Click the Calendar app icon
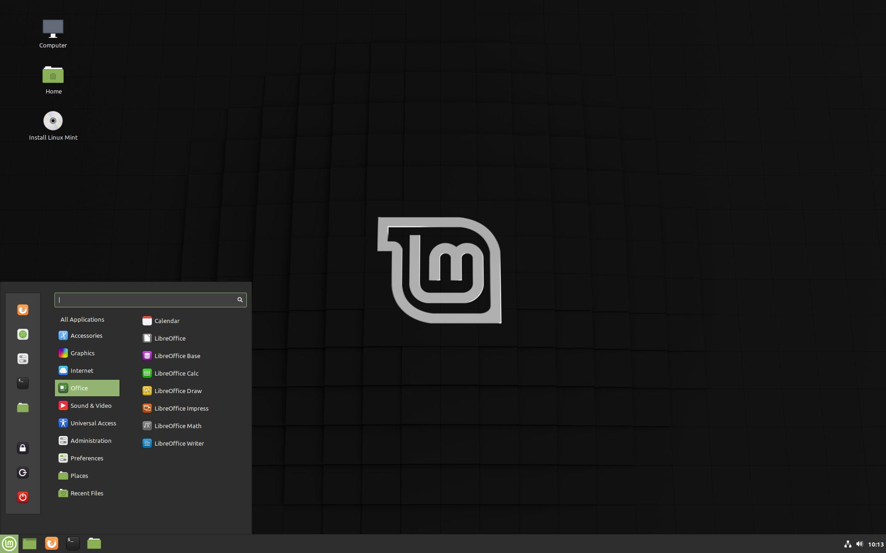 pyautogui.click(x=146, y=320)
